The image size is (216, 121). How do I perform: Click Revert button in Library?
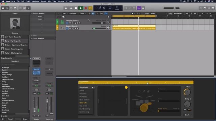pos(10,119)
